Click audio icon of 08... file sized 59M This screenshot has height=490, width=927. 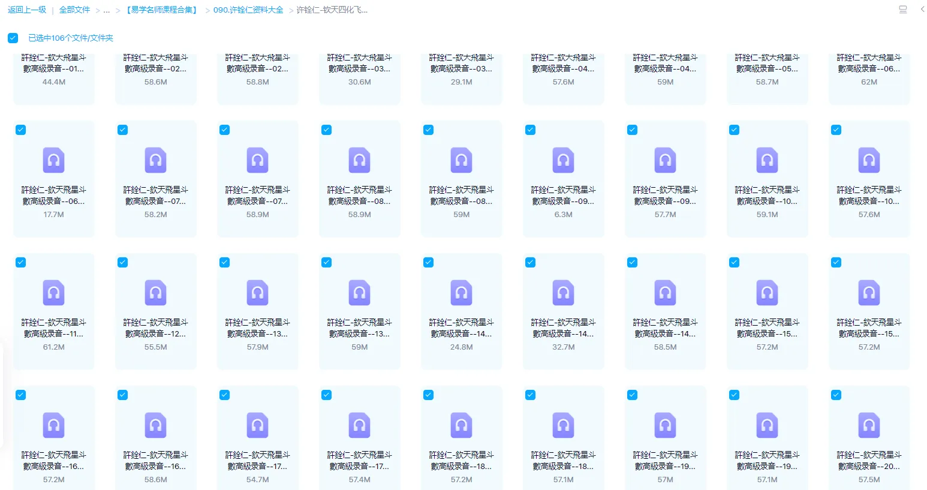coord(462,160)
